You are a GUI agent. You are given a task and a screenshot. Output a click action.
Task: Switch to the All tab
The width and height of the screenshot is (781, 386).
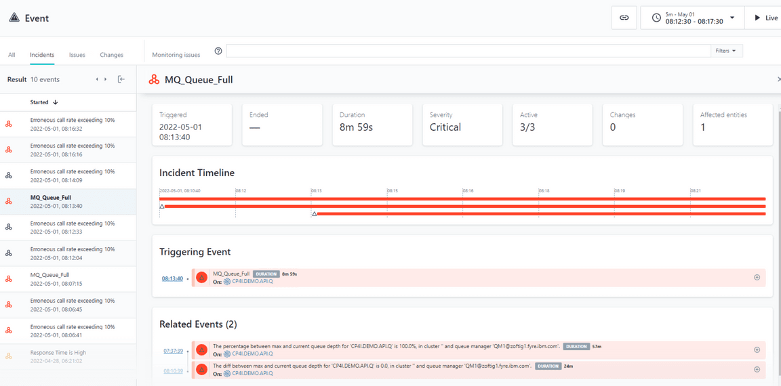[12, 55]
